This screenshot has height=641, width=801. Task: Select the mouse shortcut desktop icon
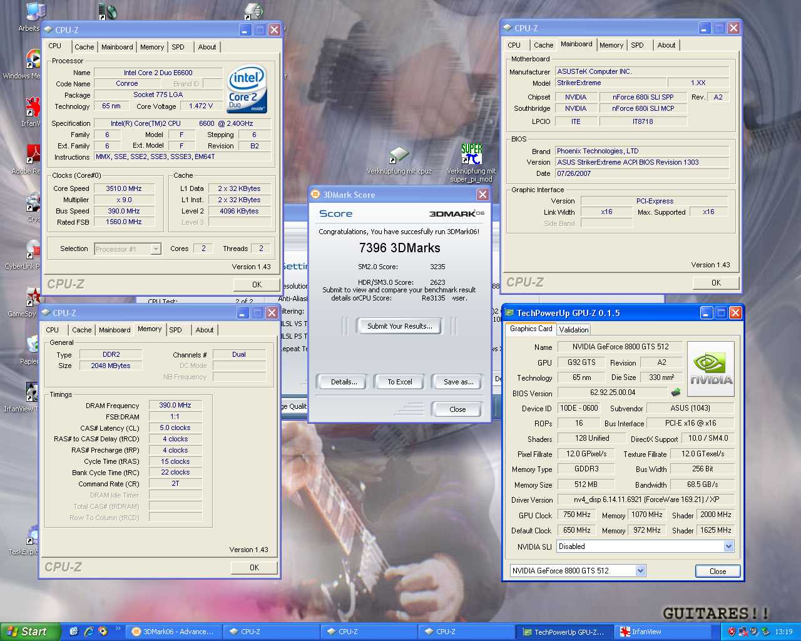coord(108,11)
